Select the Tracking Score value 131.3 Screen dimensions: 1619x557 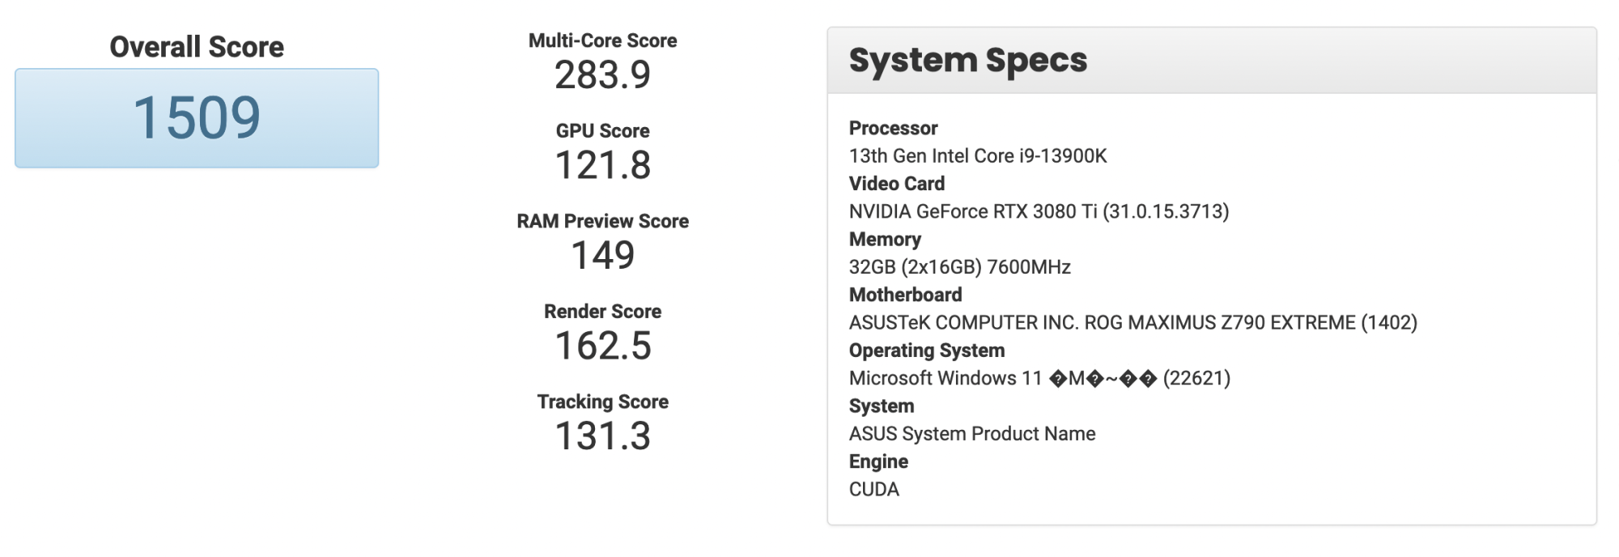[x=602, y=436]
